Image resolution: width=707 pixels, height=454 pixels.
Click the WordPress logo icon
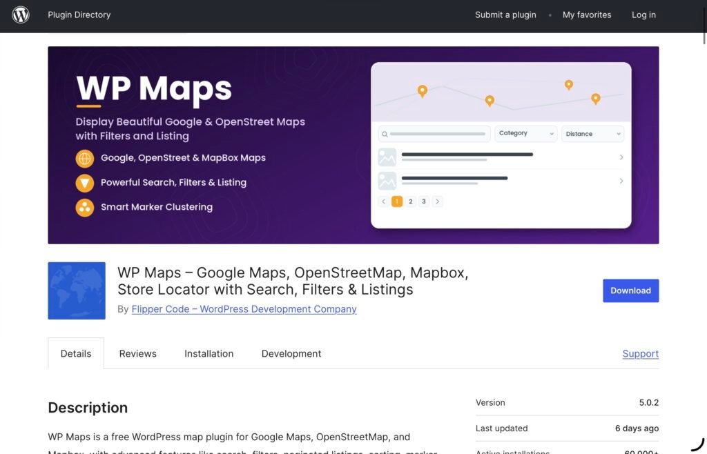pyautogui.click(x=21, y=15)
